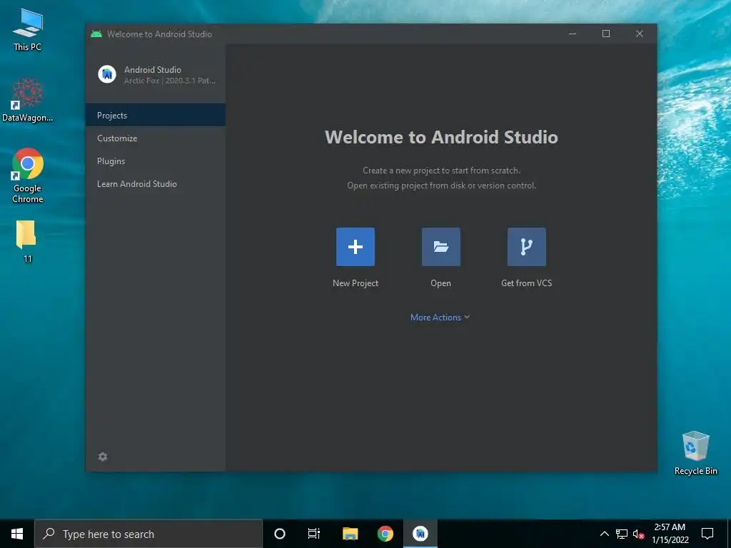Minimize the Android Studio welcome window
Image resolution: width=731 pixels, height=548 pixels.
click(x=573, y=34)
